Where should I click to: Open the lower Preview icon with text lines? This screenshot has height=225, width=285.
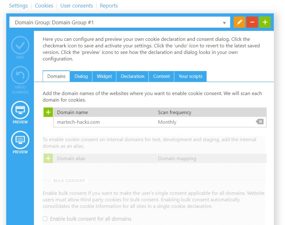tap(20, 140)
